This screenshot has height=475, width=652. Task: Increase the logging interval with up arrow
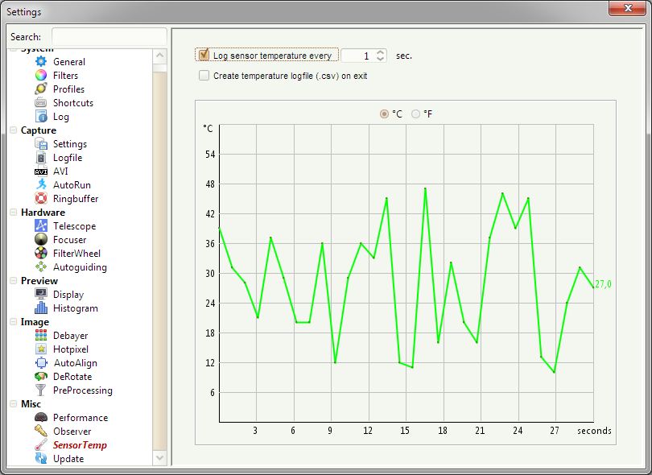pos(380,52)
